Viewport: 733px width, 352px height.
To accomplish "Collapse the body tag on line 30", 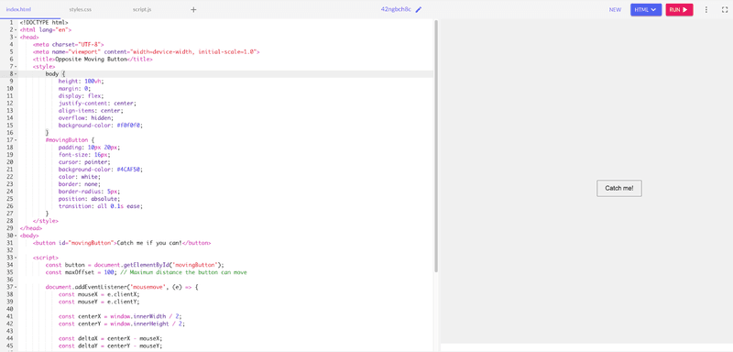I will [16, 236].
